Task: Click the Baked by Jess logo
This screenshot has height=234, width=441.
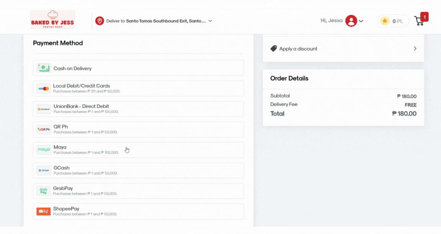Action: point(52,19)
